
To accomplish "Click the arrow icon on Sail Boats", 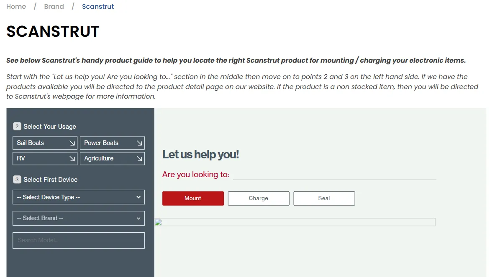I will 73,142.
